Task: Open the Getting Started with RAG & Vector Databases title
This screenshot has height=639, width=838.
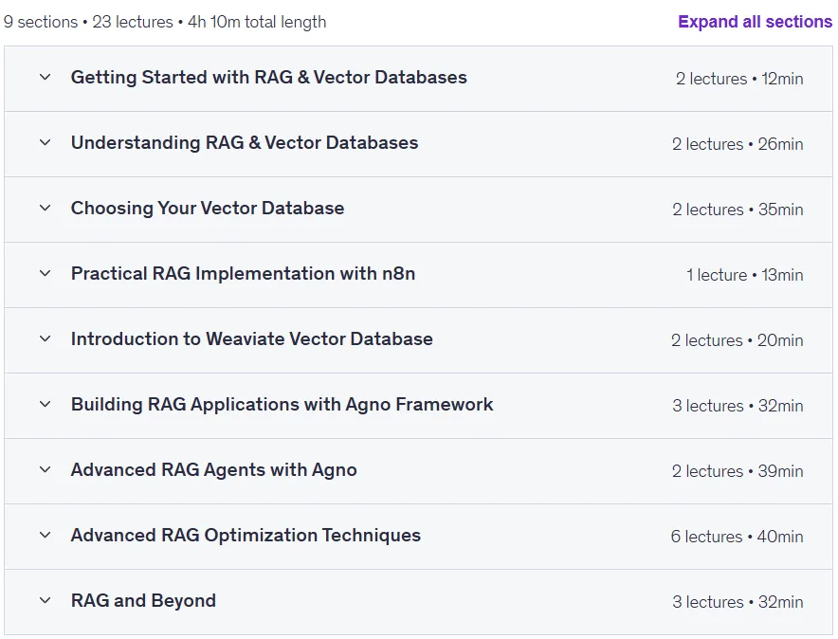Action: point(269,78)
